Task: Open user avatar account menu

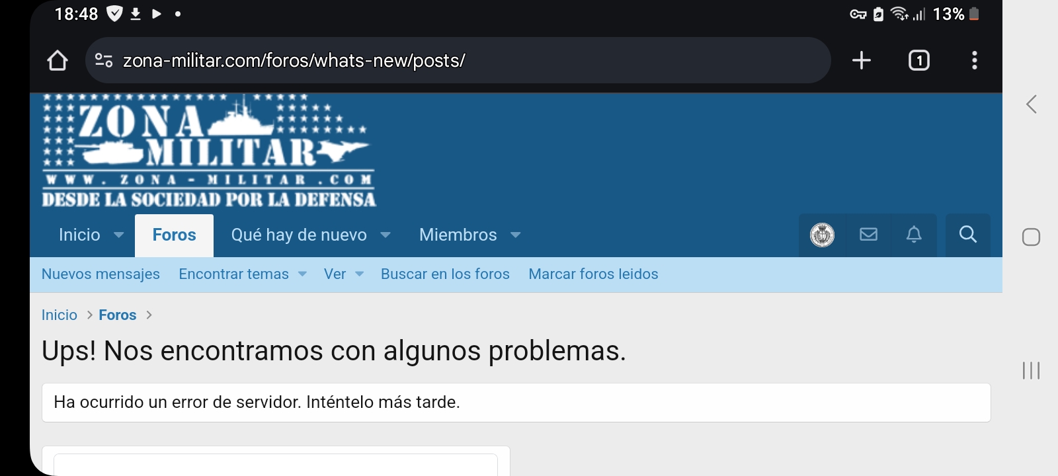Action: coord(822,235)
